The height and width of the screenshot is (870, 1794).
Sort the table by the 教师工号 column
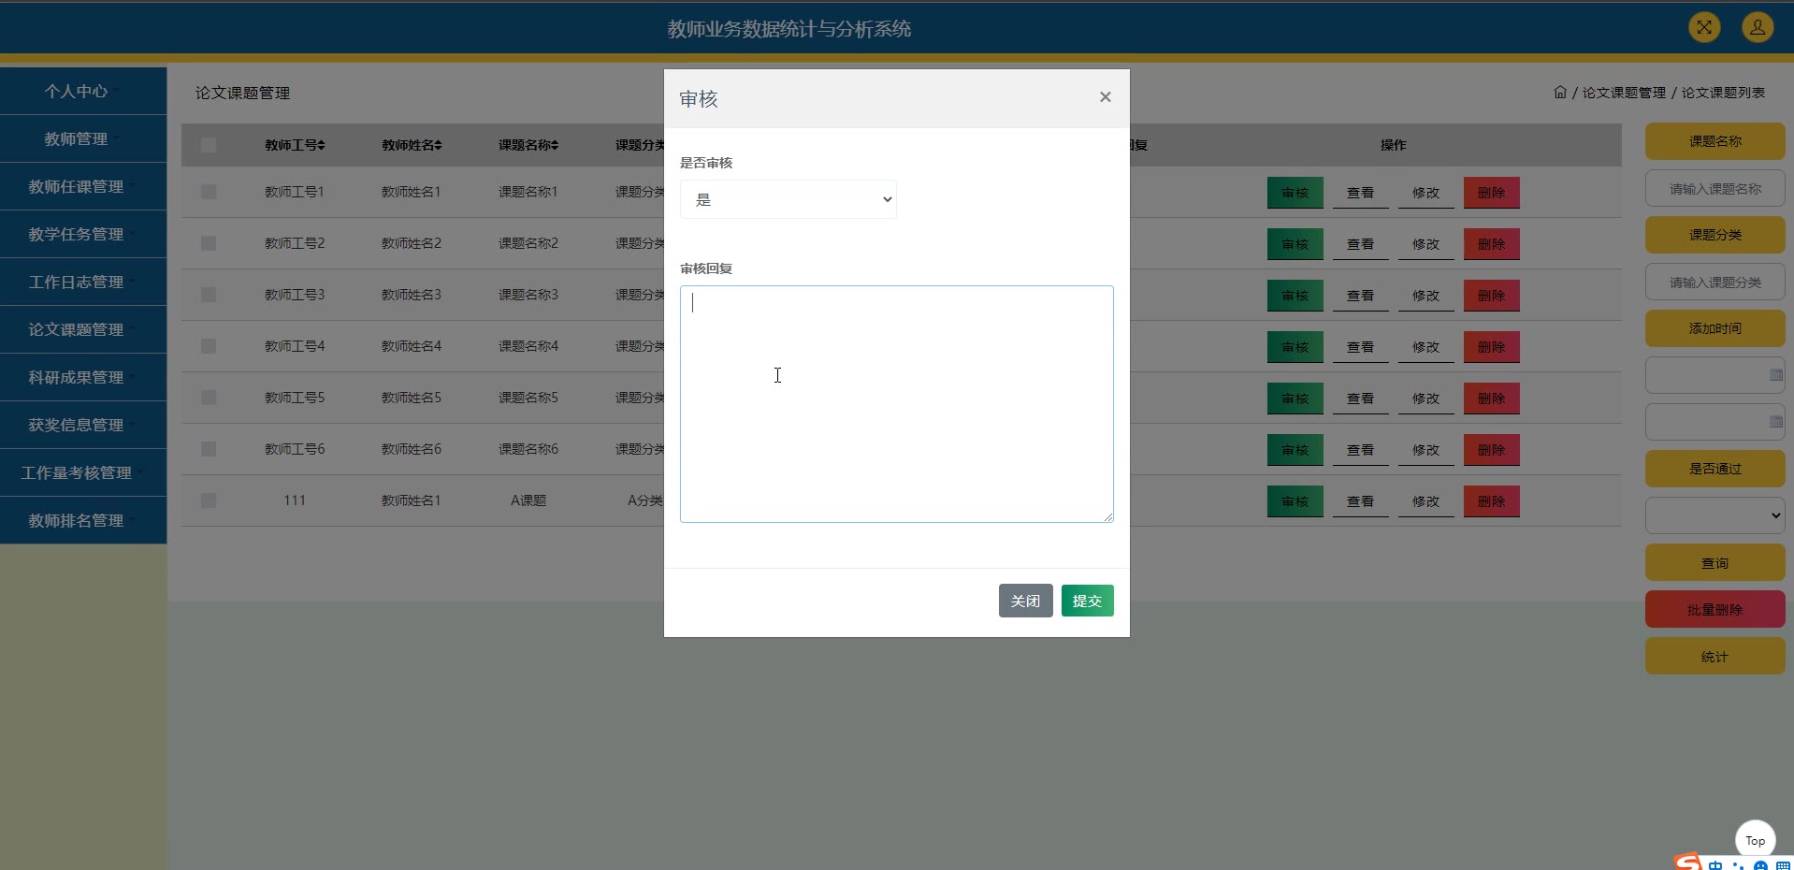coord(295,145)
